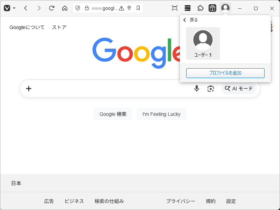Expand the Vivaldi menu dropdown arrow
Viewport: 280px width, 210px height.
tap(14, 8)
